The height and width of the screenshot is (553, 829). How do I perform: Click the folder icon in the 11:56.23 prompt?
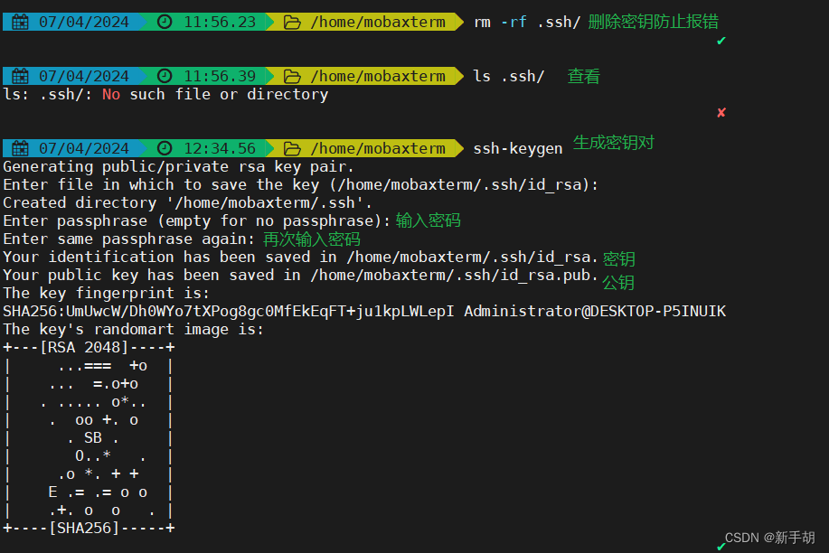click(292, 23)
